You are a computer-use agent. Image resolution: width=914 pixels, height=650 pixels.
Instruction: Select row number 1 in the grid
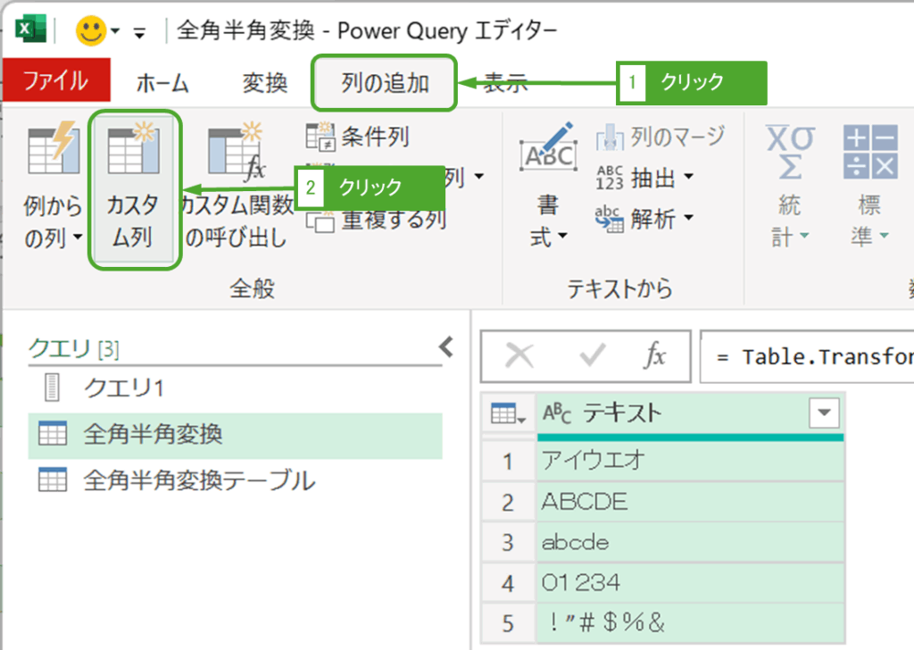point(508,461)
